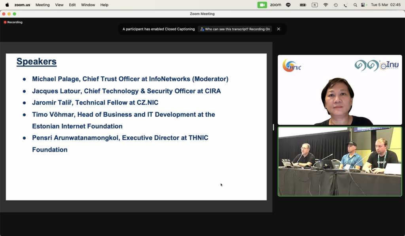Open the Help menu
Image resolution: width=405 pixels, height=236 pixels.
pos(104,5)
